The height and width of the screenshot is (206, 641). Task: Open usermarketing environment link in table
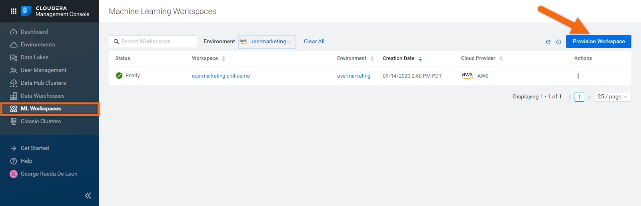tap(353, 76)
